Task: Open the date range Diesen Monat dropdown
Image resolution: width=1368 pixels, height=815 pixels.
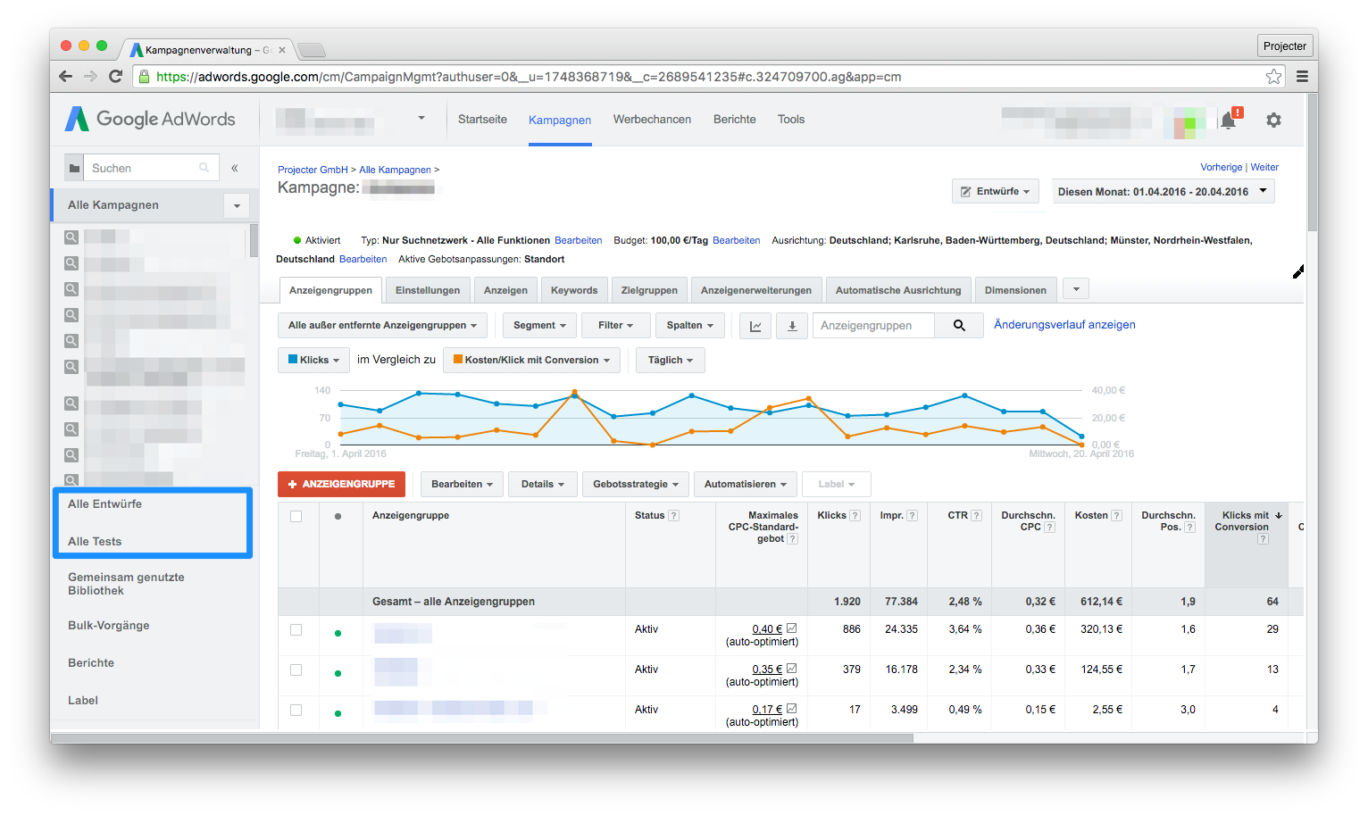Action: coord(1164,191)
